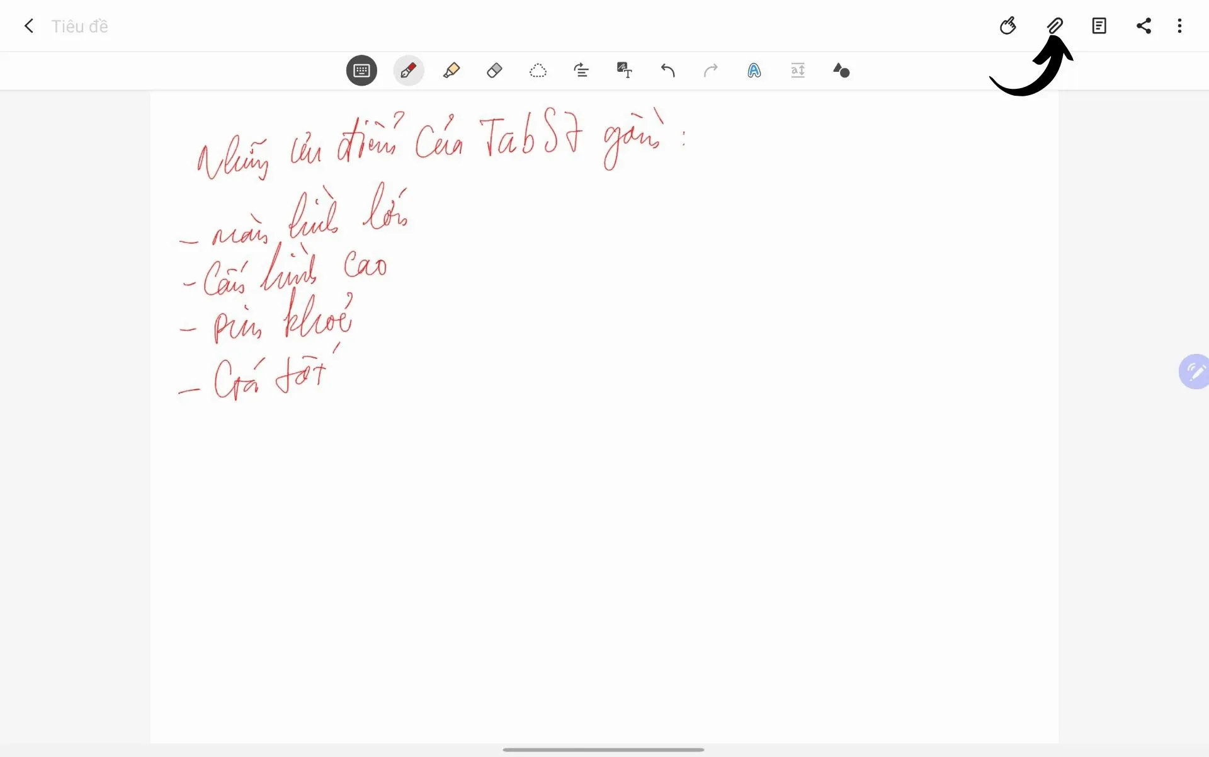Screen dimensions: 1209x757
Task: Undo the last stroke
Action: point(668,70)
